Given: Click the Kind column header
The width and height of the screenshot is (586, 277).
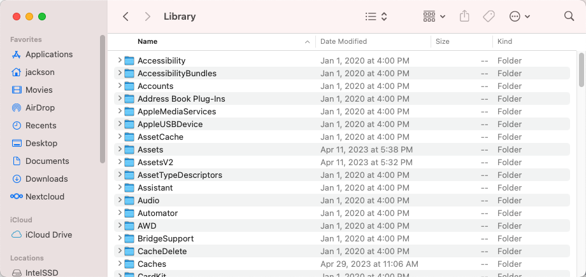Looking at the screenshot, I should coord(505,42).
